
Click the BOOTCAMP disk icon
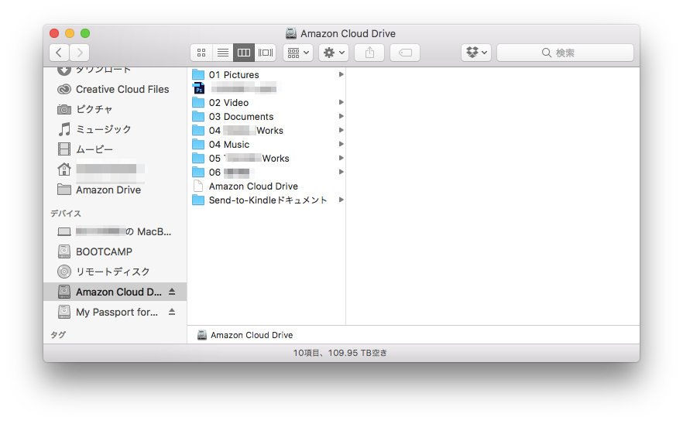(x=64, y=251)
